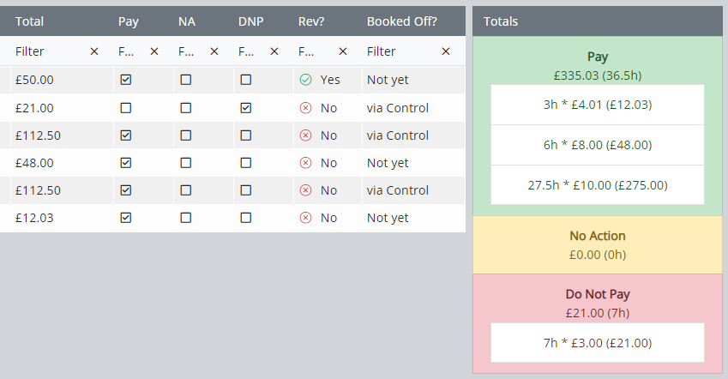Click the Pay total £335.03 (36.5h)
728x379 pixels.
598,75
